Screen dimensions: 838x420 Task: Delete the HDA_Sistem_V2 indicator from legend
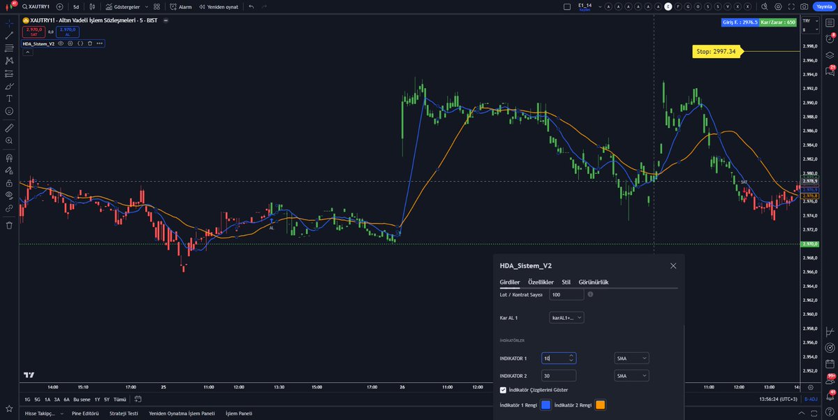click(x=90, y=43)
